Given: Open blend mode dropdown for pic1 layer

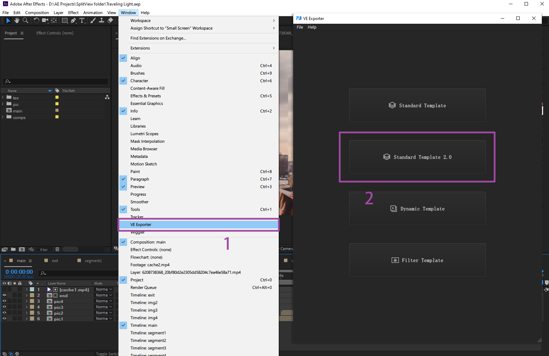Looking at the screenshot, I should coord(104,319).
